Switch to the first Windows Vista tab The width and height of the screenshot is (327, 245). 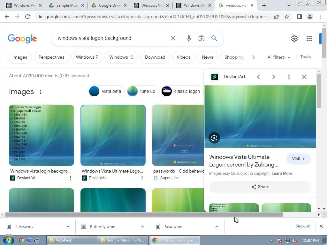click(24, 5)
